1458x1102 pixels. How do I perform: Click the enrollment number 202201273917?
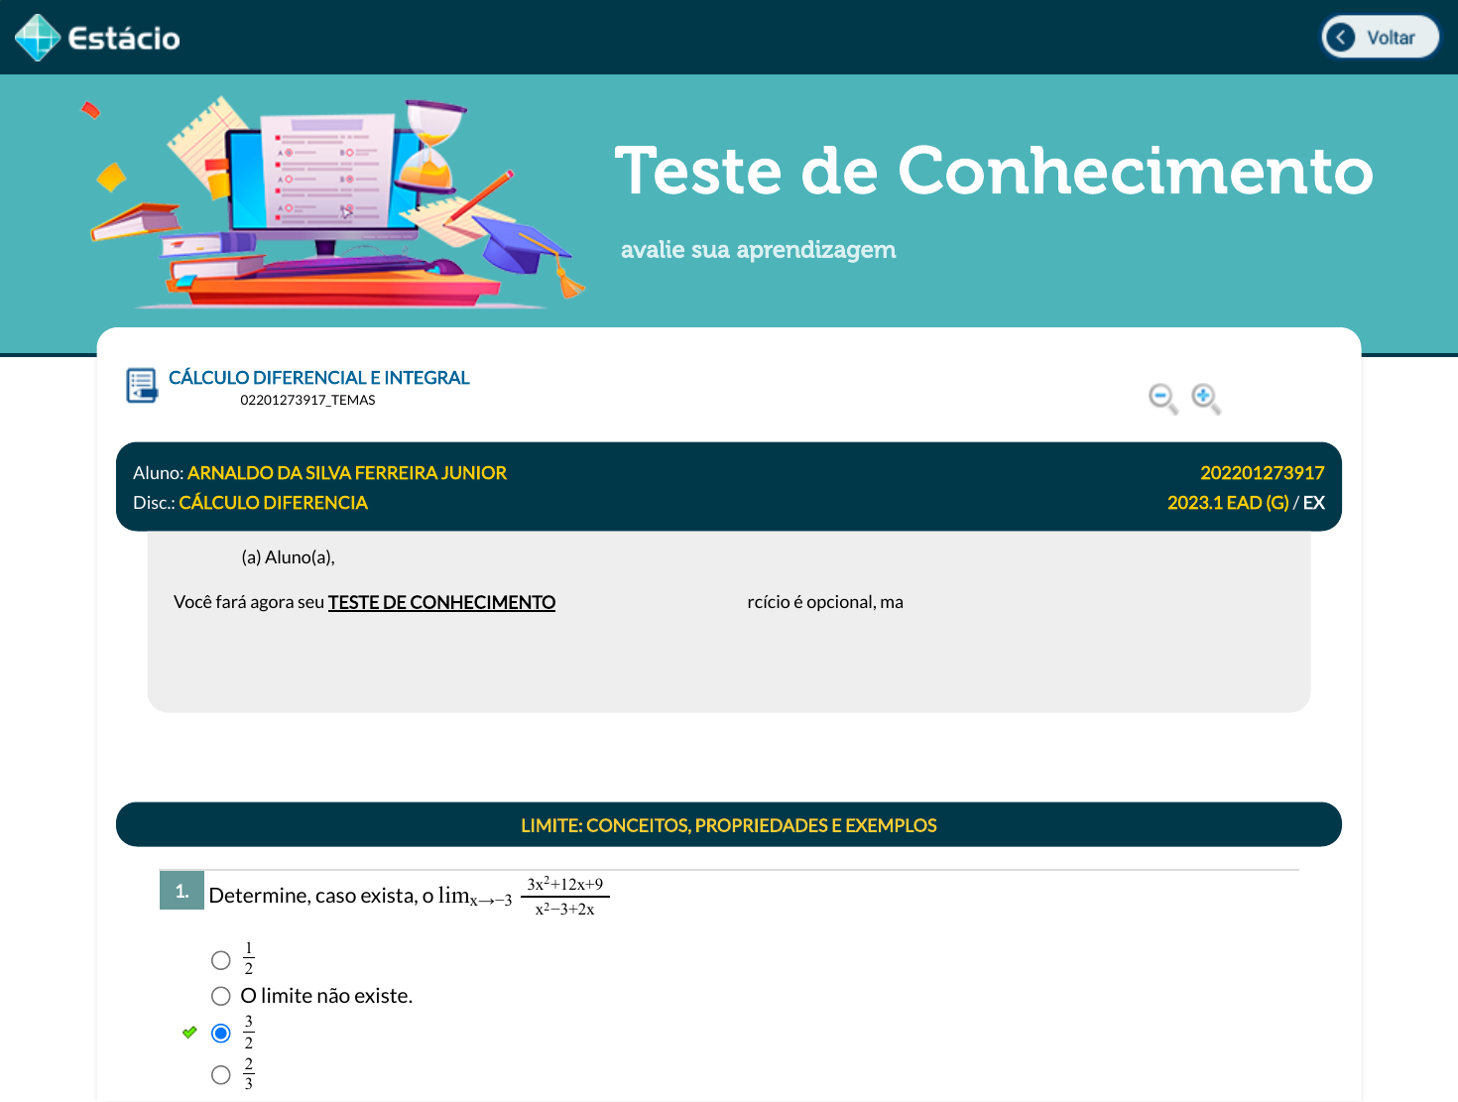[1262, 473]
